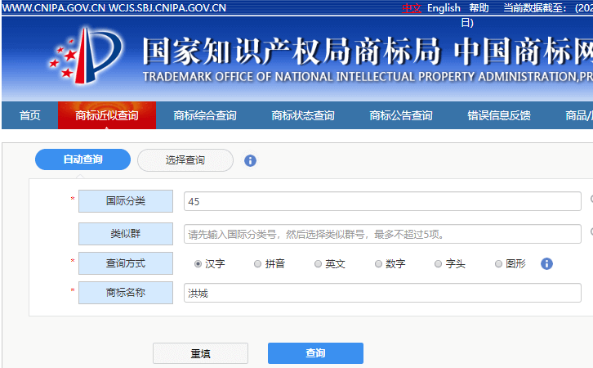Open info icon after 图形 option
The image size is (593, 368).
[546, 263]
